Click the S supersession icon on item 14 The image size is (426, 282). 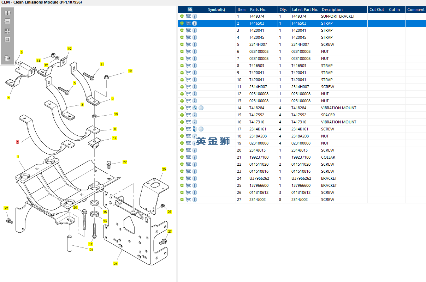(x=195, y=108)
